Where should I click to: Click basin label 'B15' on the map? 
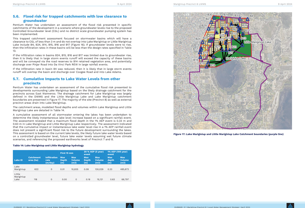coord(197,45)
